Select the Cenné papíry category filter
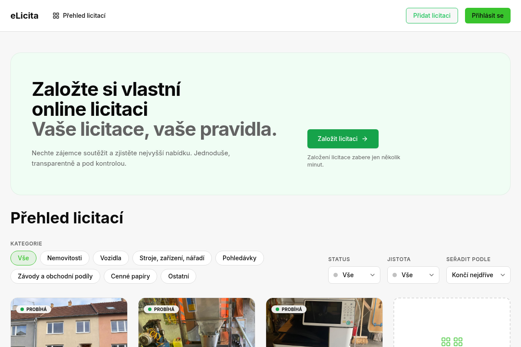Screen dimensions: 521x347 (x=131, y=276)
